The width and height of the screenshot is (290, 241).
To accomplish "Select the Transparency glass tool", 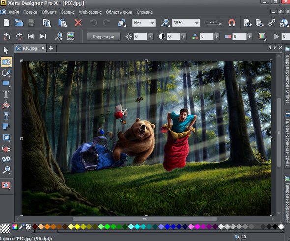I will [x=6, y=116].
